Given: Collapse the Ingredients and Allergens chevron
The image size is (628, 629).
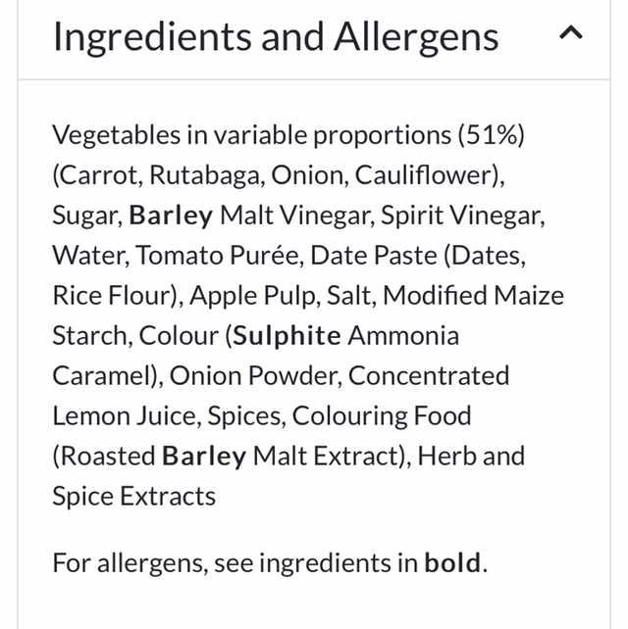Looking at the screenshot, I should pos(570,35).
